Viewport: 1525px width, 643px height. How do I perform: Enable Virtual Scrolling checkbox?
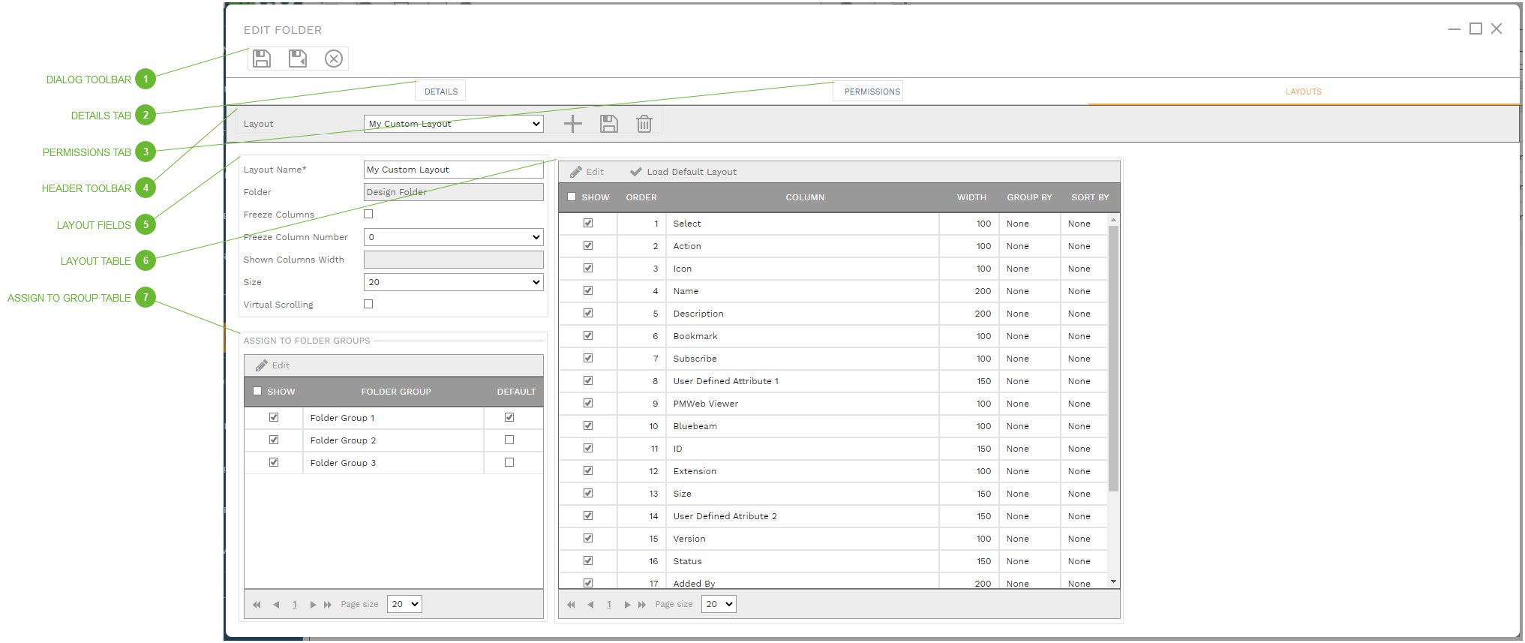tap(368, 304)
